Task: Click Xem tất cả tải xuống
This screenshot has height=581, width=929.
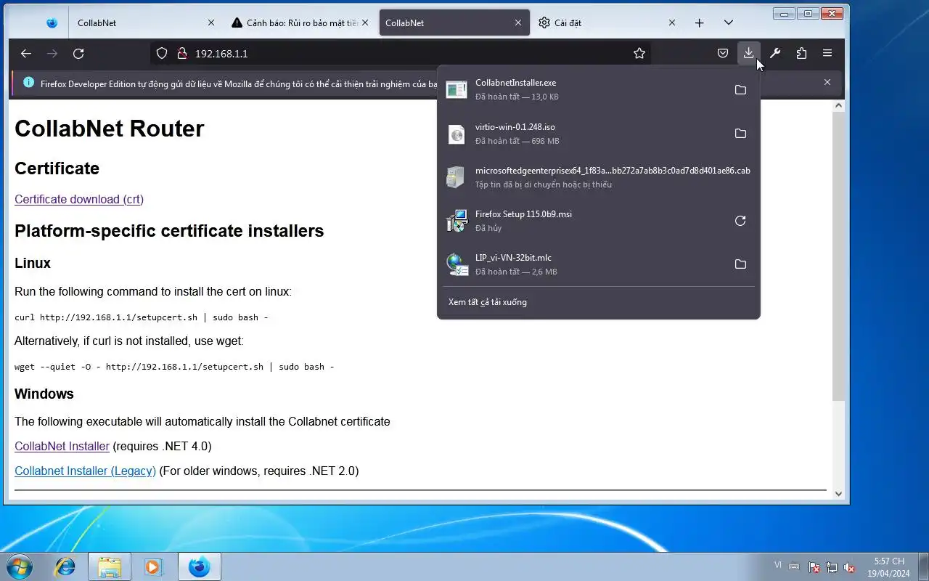Action: tap(488, 302)
